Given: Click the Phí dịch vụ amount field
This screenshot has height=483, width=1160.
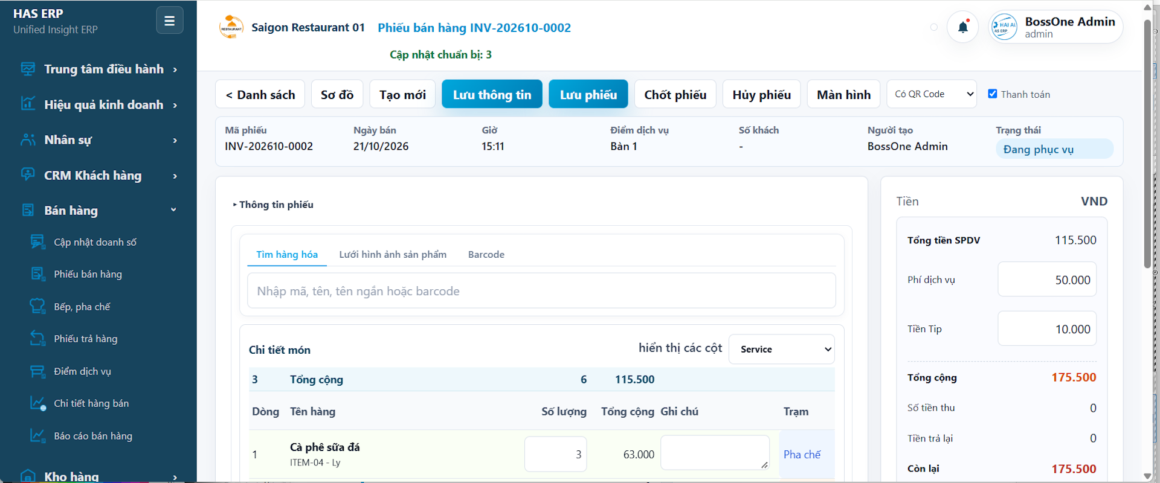Looking at the screenshot, I should (1047, 279).
